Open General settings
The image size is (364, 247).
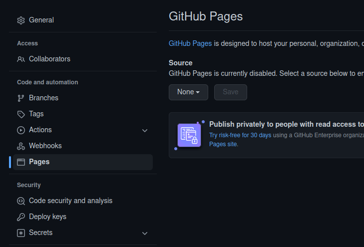coord(83,20)
